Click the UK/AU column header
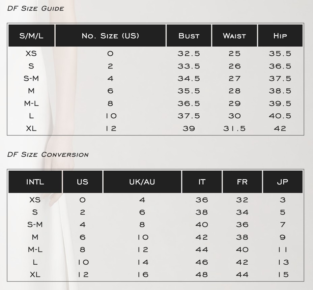Image resolution: width=313 pixels, height=290 pixels. [x=142, y=182]
